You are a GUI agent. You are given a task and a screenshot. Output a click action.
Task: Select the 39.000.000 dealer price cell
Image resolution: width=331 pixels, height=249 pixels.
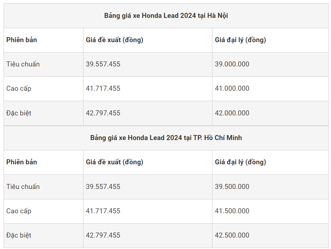(232, 64)
